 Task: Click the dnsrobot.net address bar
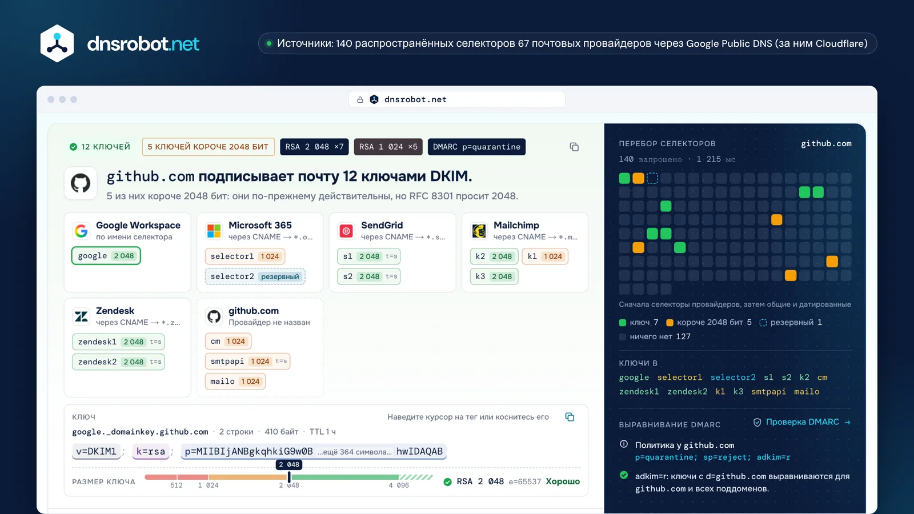coord(457,99)
